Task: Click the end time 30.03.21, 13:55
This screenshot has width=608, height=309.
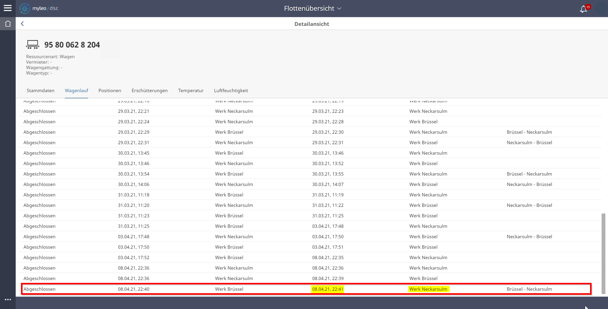Action: [x=328, y=174]
